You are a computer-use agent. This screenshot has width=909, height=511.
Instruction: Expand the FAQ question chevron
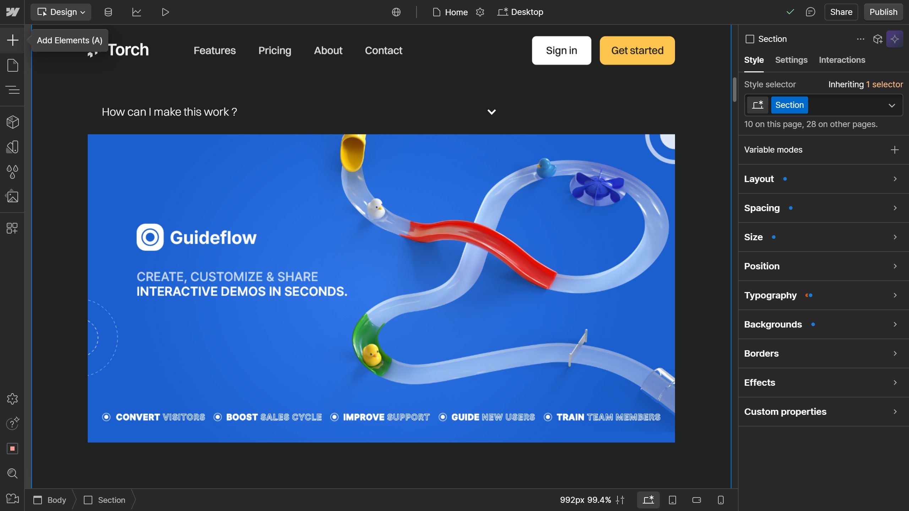point(491,112)
